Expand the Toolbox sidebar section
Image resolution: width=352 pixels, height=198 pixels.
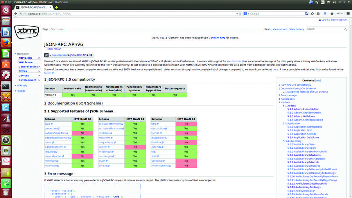pos(21,91)
